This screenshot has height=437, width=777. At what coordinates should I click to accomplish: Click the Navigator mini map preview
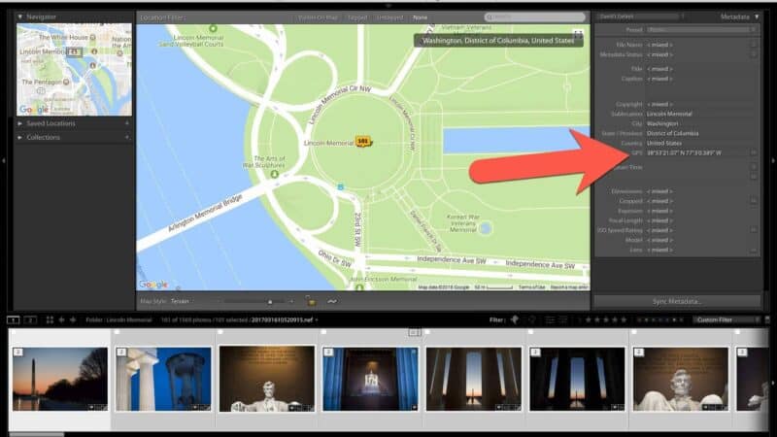75,70
